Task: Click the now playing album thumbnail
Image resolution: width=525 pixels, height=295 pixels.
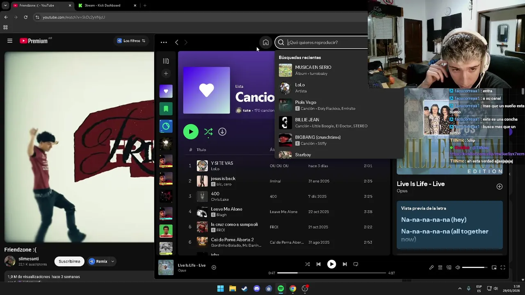Action: click(x=166, y=268)
